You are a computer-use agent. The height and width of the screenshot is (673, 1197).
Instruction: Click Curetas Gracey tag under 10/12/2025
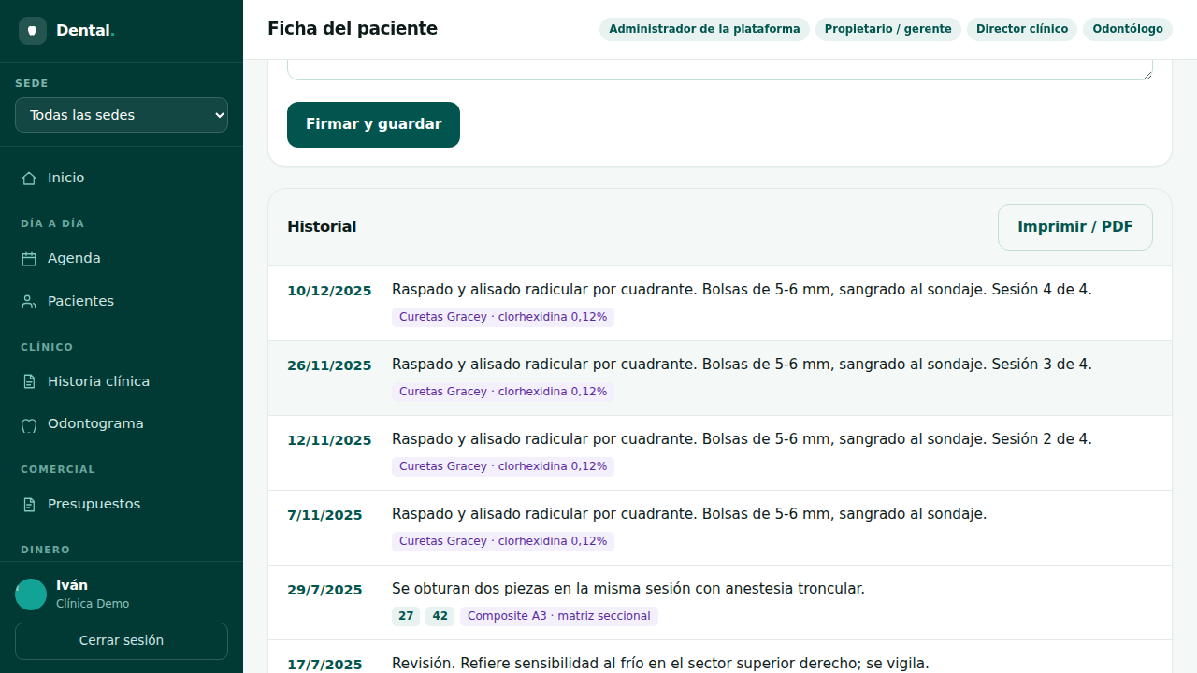coord(503,317)
